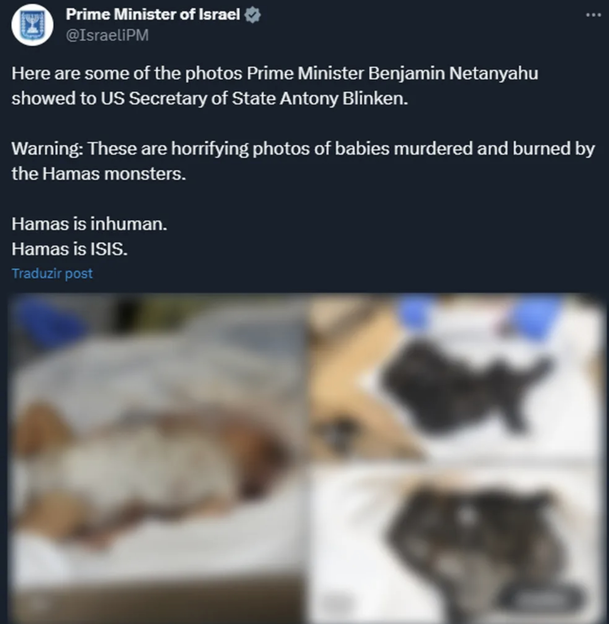Image resolution: width=609 pixels, height=624 pixels.
Task: Click the menorah emblem in the avatar
Action: 32,25
